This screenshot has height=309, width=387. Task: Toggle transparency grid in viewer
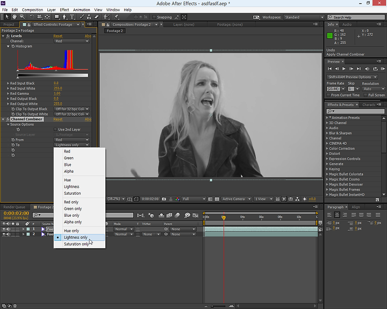coord(217,199)
